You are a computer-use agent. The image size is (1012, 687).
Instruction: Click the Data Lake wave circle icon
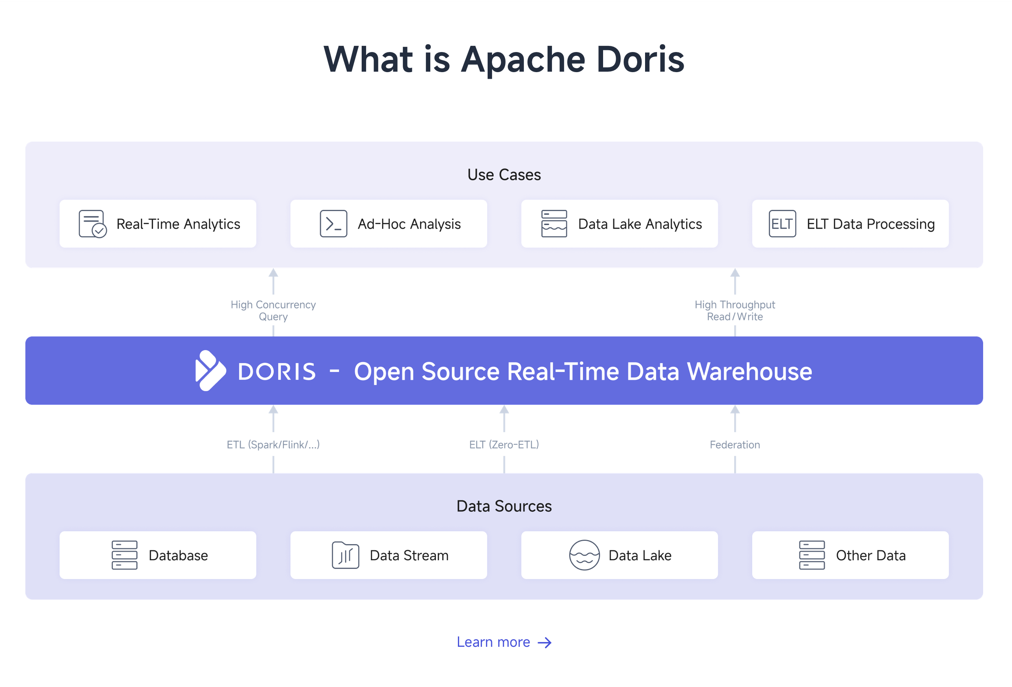click(x=585, y=555)
